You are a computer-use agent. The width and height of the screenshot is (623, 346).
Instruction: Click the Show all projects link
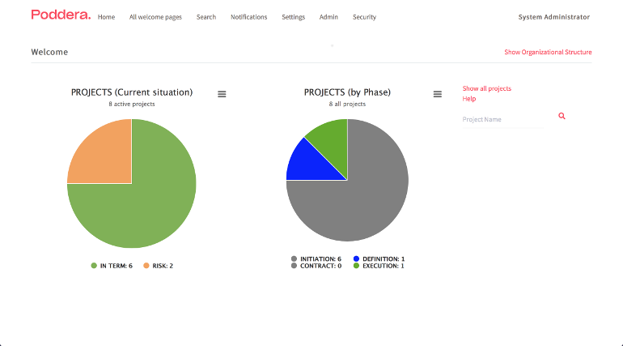point(487,88)
